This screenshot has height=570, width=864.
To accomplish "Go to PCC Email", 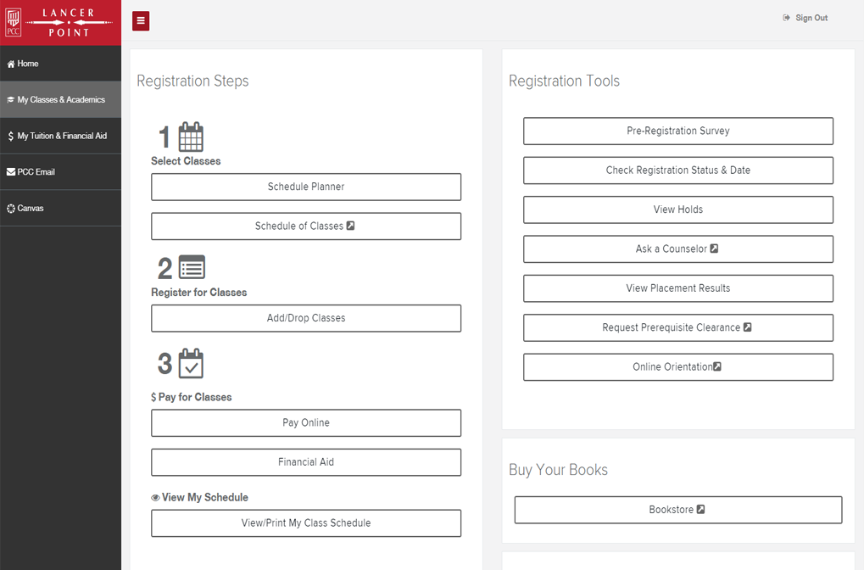I will click(x=60, y=172).
